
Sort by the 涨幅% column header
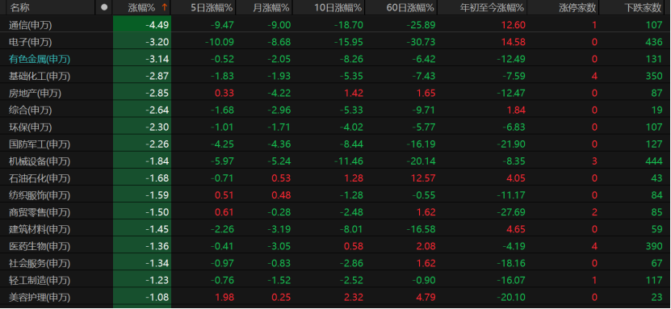pos(141,7)
